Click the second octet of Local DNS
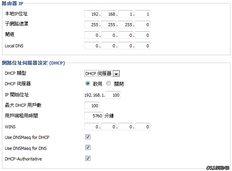 (109, 46)
